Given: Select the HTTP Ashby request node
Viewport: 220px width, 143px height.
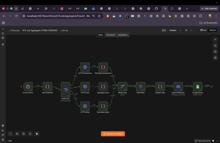Looking at the screenshot, I should click(85, 106).
